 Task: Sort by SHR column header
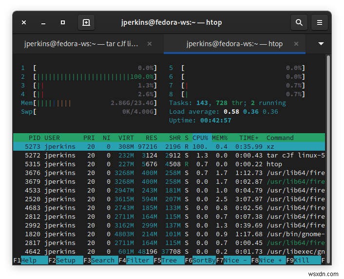click(175, 138)
